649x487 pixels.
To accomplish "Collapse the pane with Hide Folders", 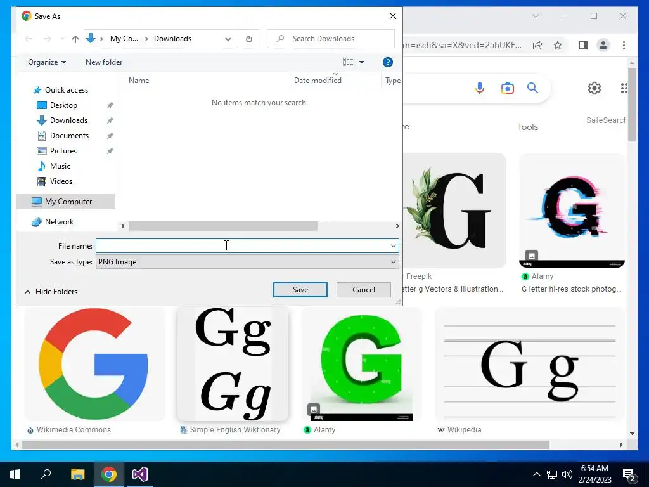I will click(x=51, y=292).
